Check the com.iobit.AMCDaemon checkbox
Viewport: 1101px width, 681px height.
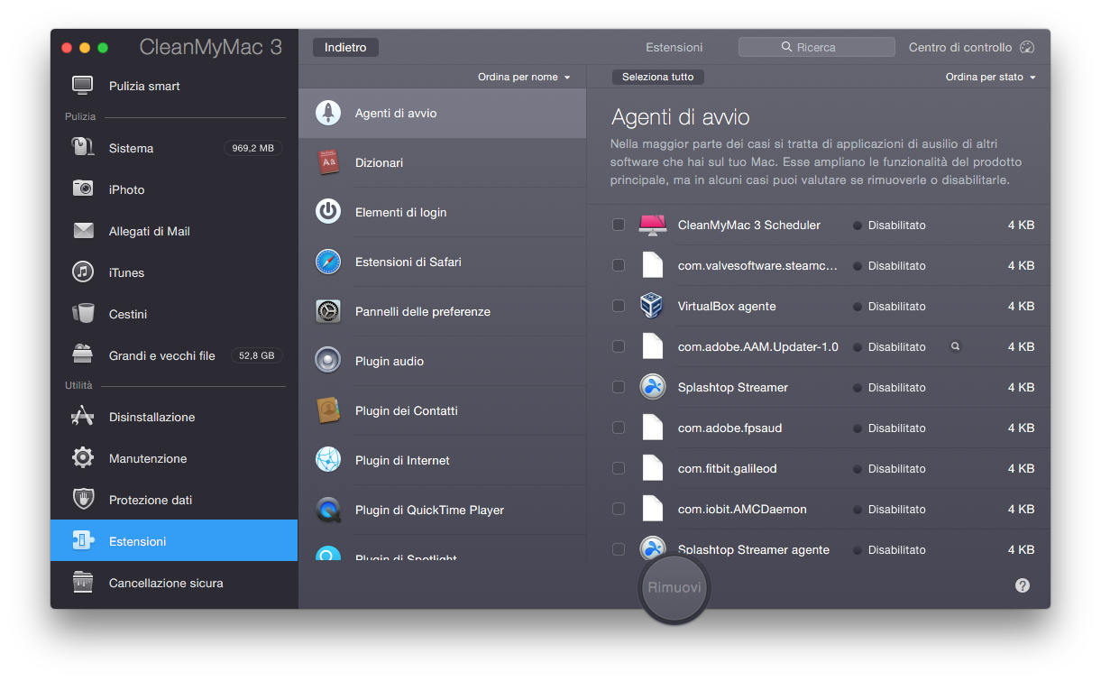tap(619, 509)
